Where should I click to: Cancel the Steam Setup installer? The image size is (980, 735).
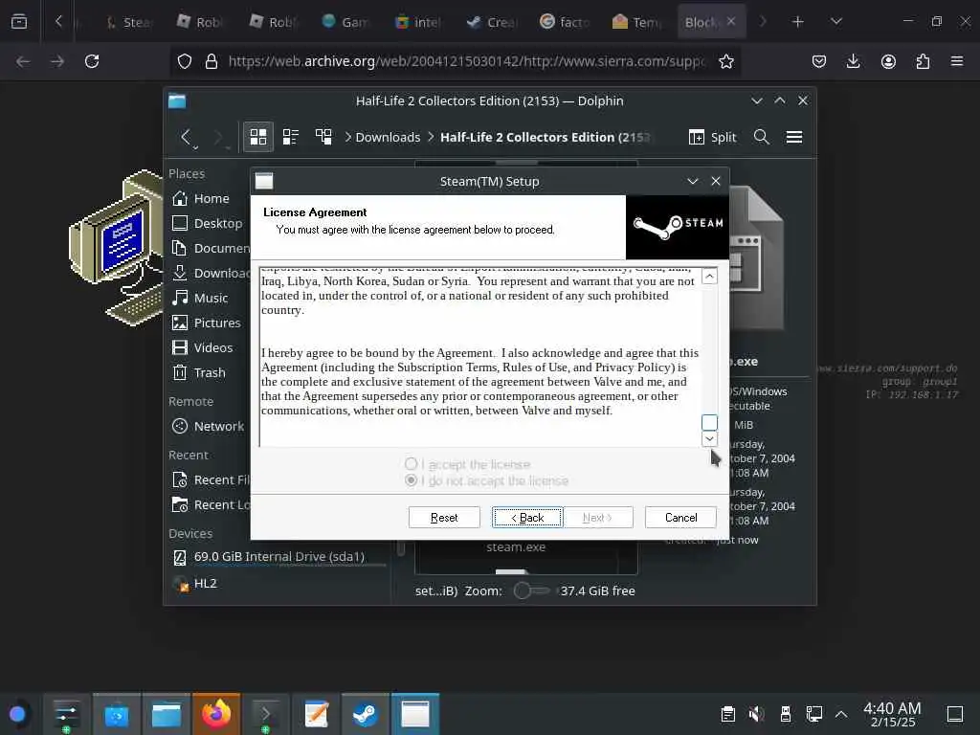(x=680, y=518)
